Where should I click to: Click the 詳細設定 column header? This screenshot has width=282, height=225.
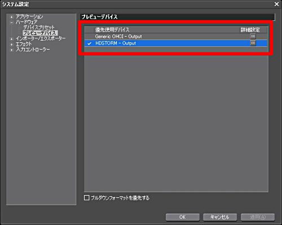[250, 30]
